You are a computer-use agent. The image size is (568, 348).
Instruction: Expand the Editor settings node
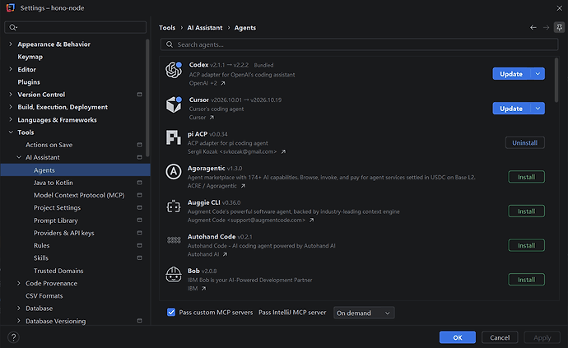tap(11, 69)
